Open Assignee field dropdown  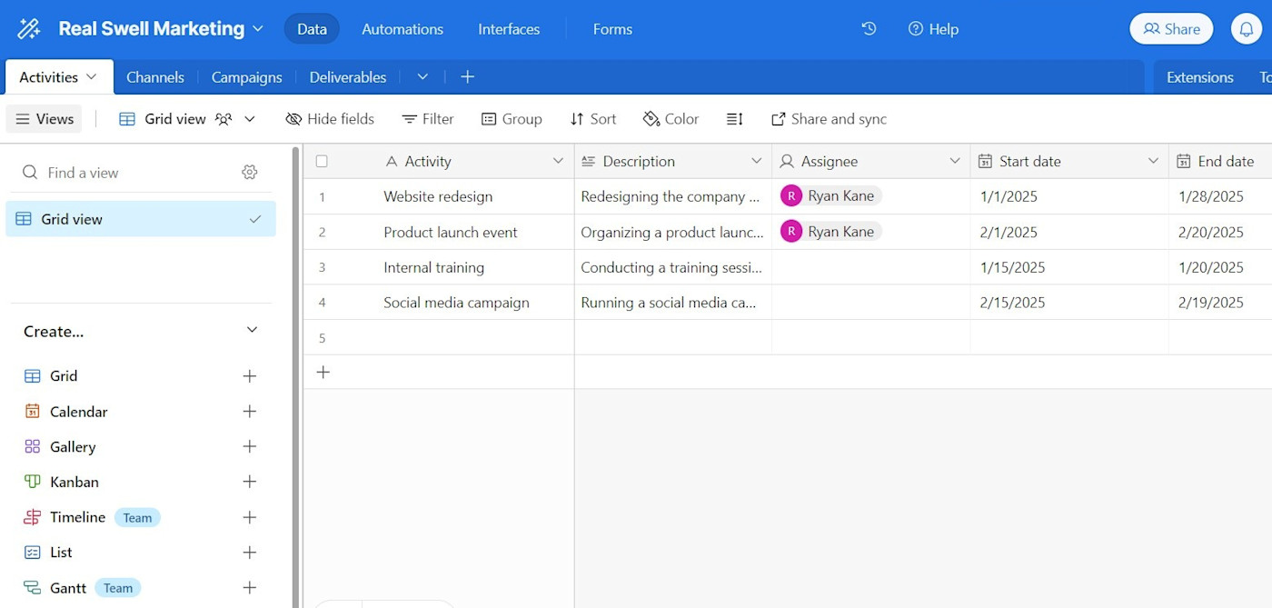coord(954,161)
